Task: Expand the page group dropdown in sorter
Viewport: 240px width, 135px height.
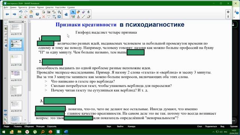Action: pyautogui.click(x=22, y=22)
